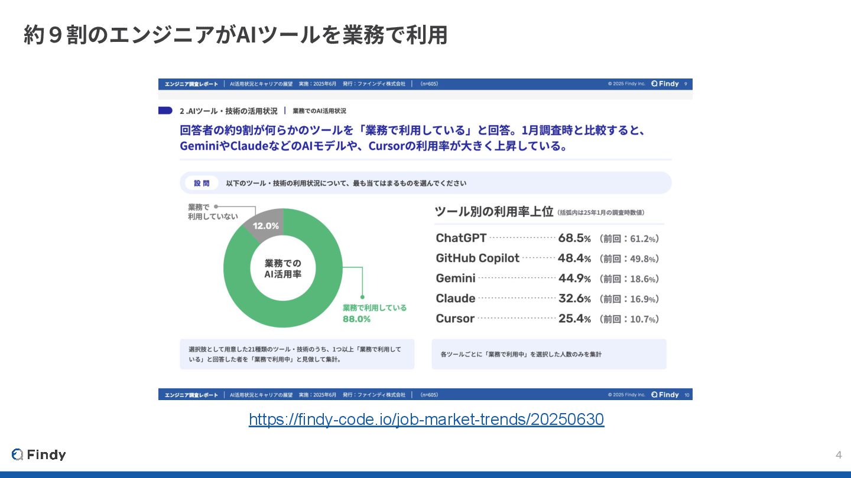Click the 12.0% gray donut segment

[x=265, y=225]
